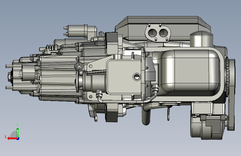Select the round slotted plug on the center cover
This screenshot has height=156, width=241.
[x=136, y=77]
